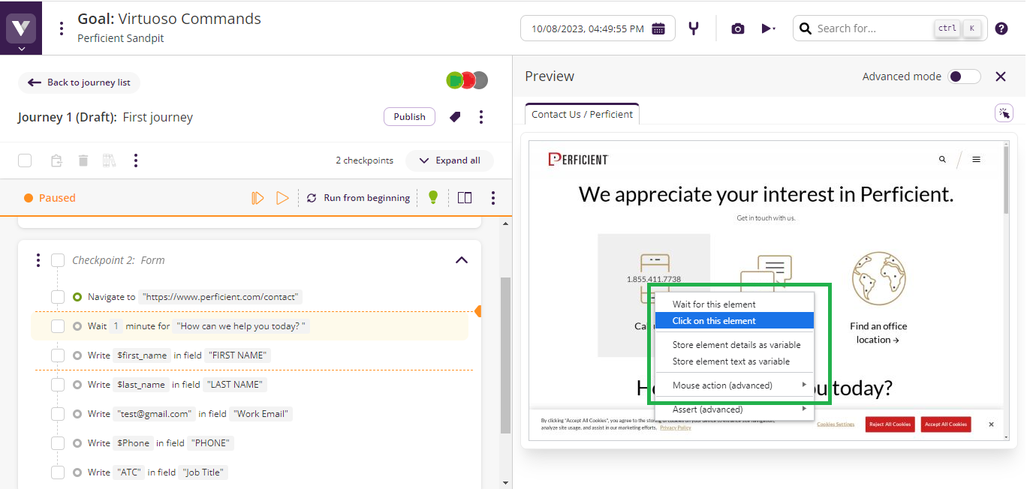Select Wait for this element

click(734, 304)
